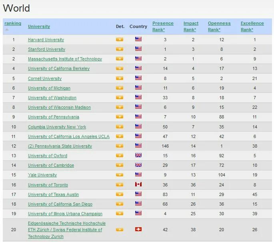Open details icon for University of Oxford

coord(120,155)
